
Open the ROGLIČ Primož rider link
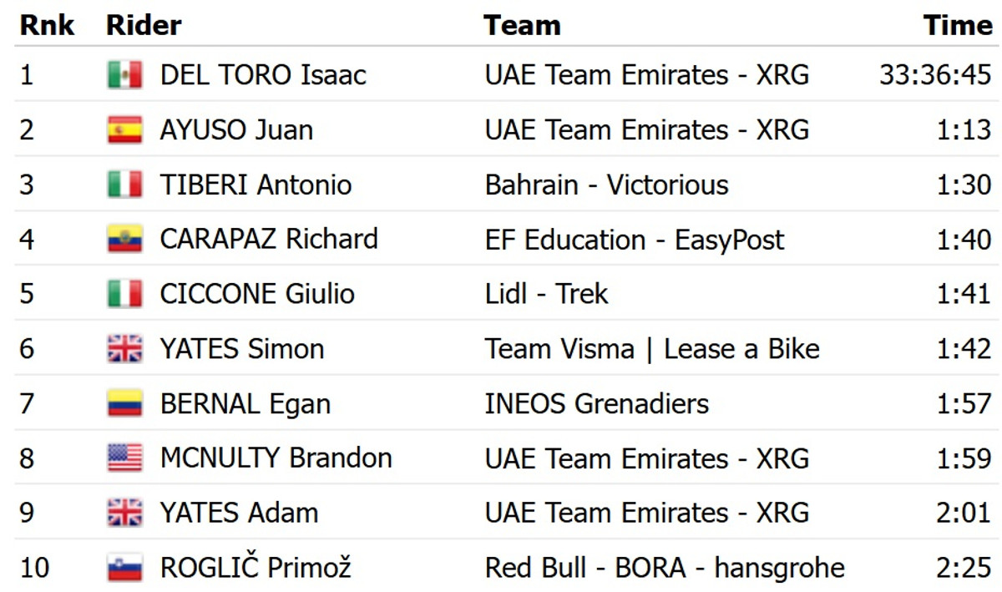(x=256, y=569)
